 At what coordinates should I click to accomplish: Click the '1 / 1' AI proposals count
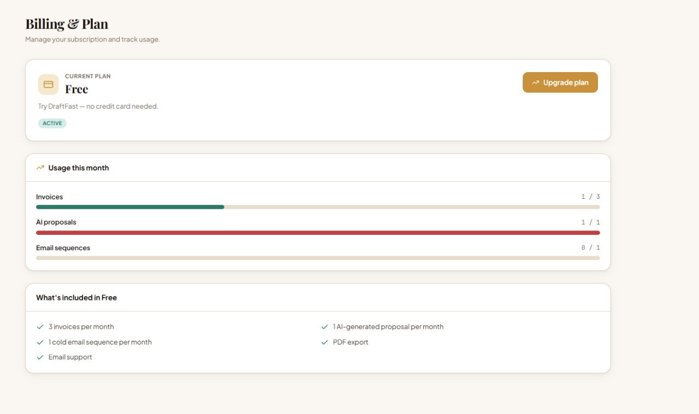[x=590, y=222]
